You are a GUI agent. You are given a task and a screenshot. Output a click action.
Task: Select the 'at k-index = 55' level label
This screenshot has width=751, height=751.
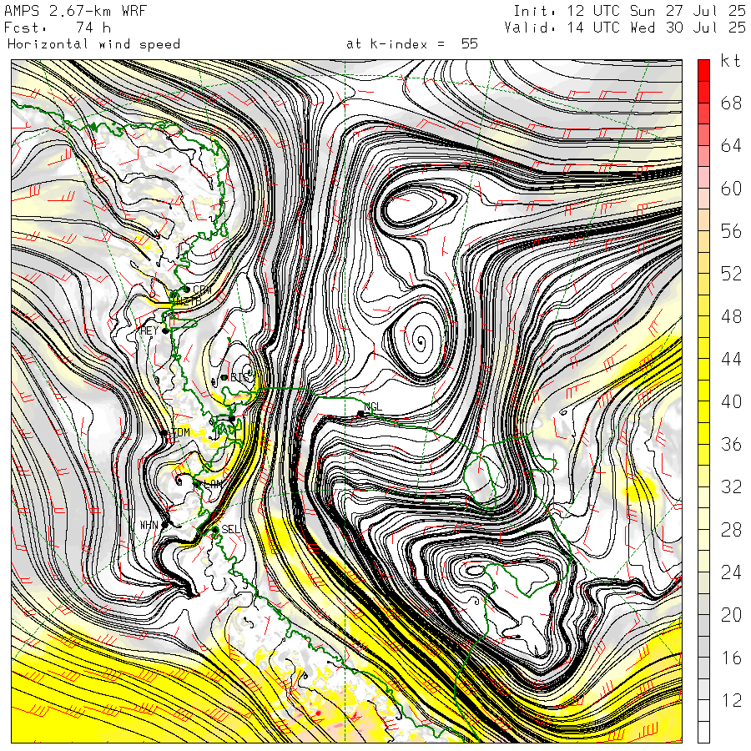click(412, 44)
